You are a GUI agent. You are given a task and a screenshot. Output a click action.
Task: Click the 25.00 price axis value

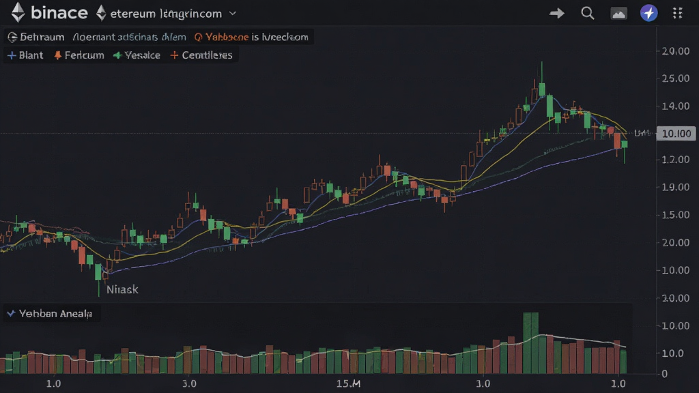676,78
